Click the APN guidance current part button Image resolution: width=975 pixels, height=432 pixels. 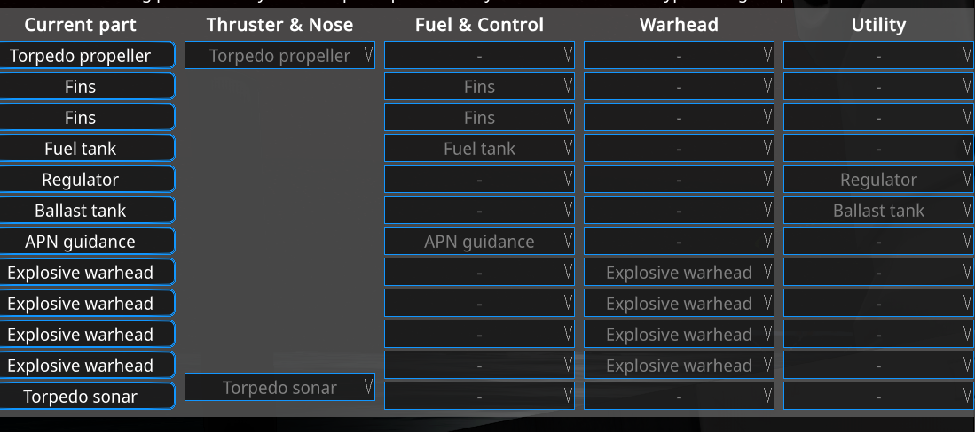[x=87, y=242]
